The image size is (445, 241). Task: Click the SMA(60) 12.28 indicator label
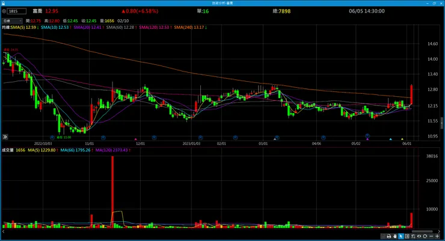(x=121, y=28)
